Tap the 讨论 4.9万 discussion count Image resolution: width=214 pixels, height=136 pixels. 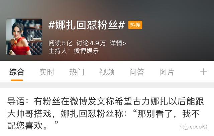tap(91, 43)
